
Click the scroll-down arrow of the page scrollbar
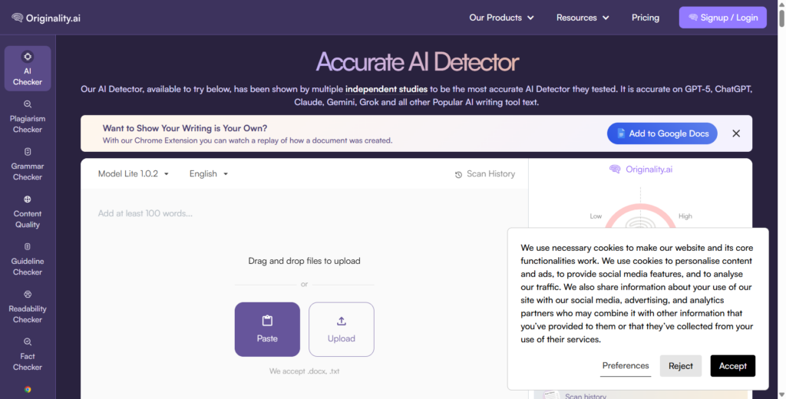[781, 395]
